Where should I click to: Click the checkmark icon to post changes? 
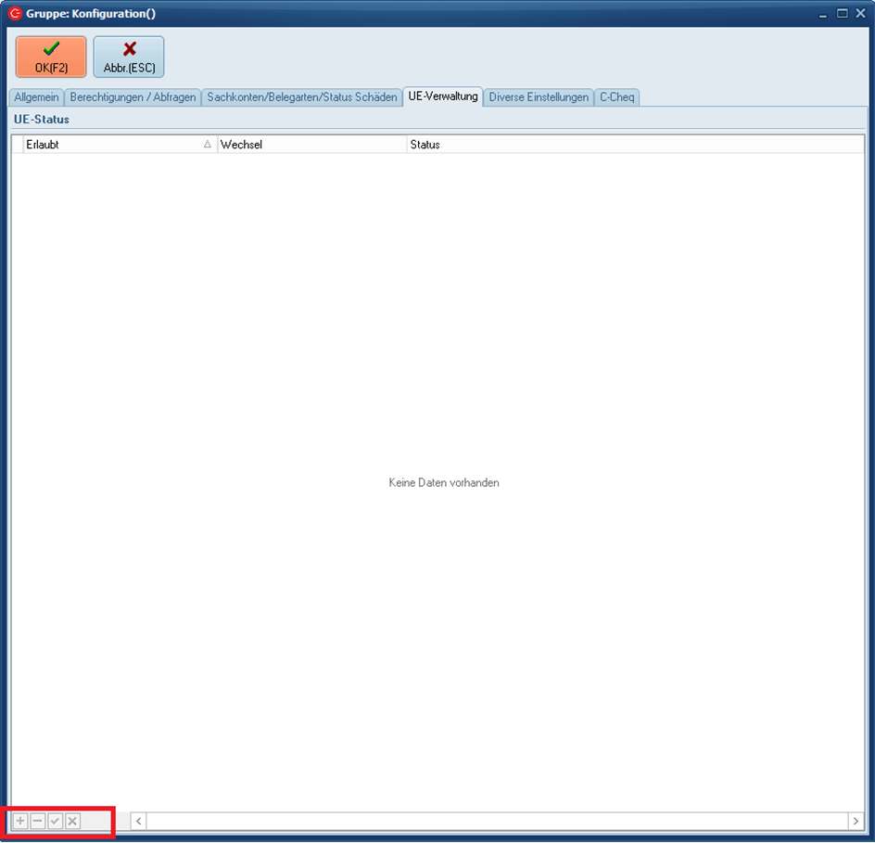tap(56, 822)
